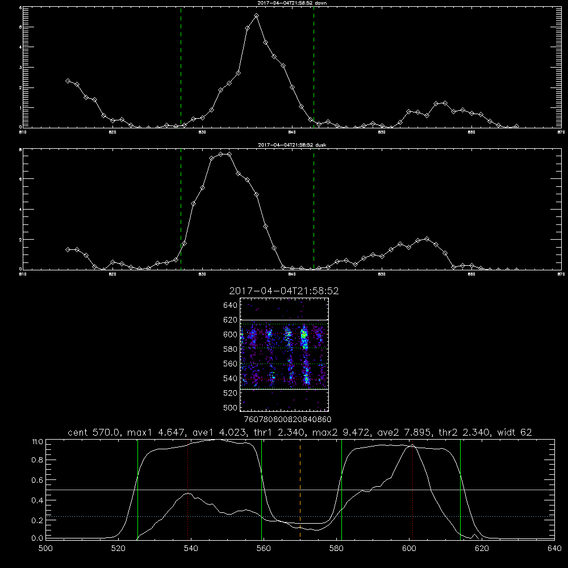Click the '540' y-axis label of the color image
Image resolution: width=568 pixels, height=568 pixels.
pos(231,378)
